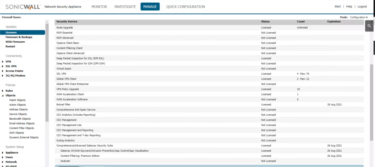The height and width of the screenshot is (167, 375).
Task: Open the Help link
Action: pos(349,6)
